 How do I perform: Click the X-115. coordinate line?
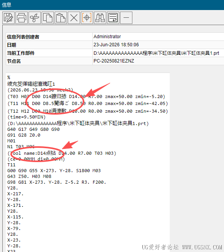(15, 217)
